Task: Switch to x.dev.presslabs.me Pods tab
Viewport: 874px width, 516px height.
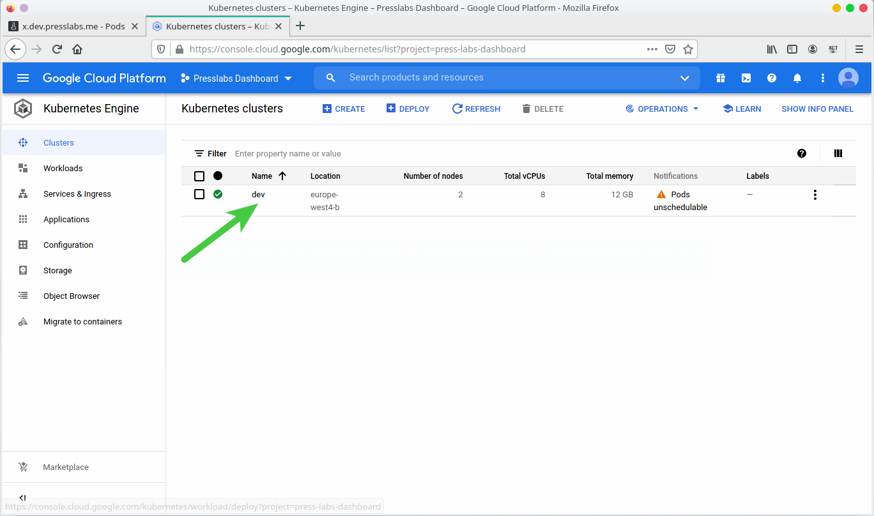Action: tap(73, 26)
